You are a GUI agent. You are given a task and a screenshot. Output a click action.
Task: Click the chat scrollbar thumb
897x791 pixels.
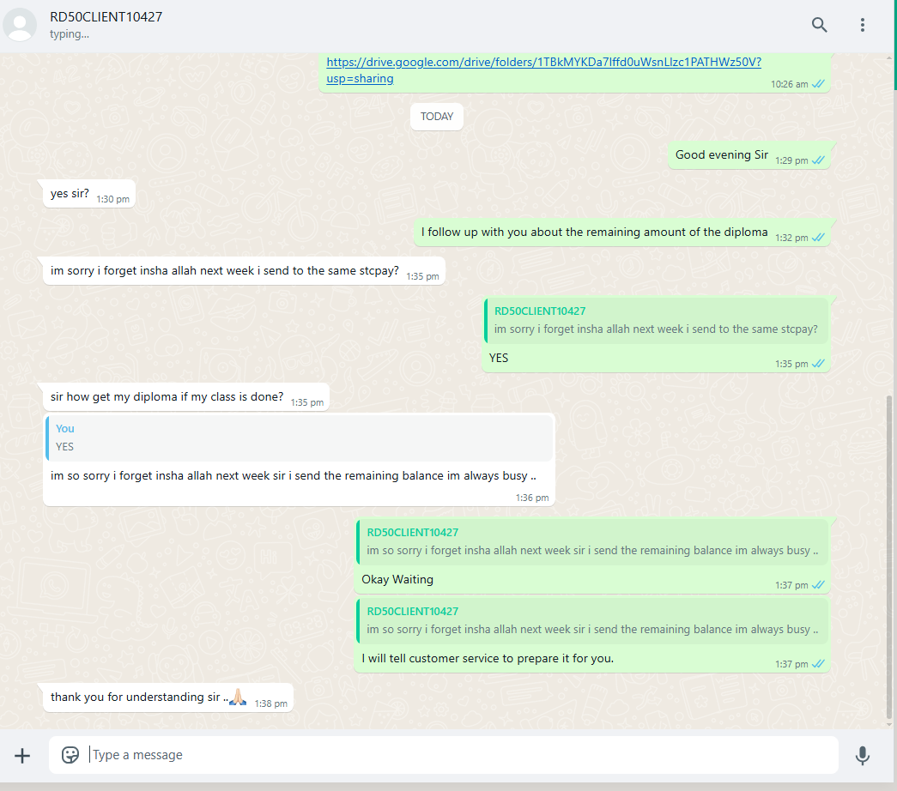point(889,557)
